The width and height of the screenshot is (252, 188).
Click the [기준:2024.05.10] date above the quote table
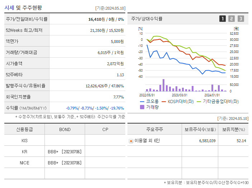click(110, 8)
